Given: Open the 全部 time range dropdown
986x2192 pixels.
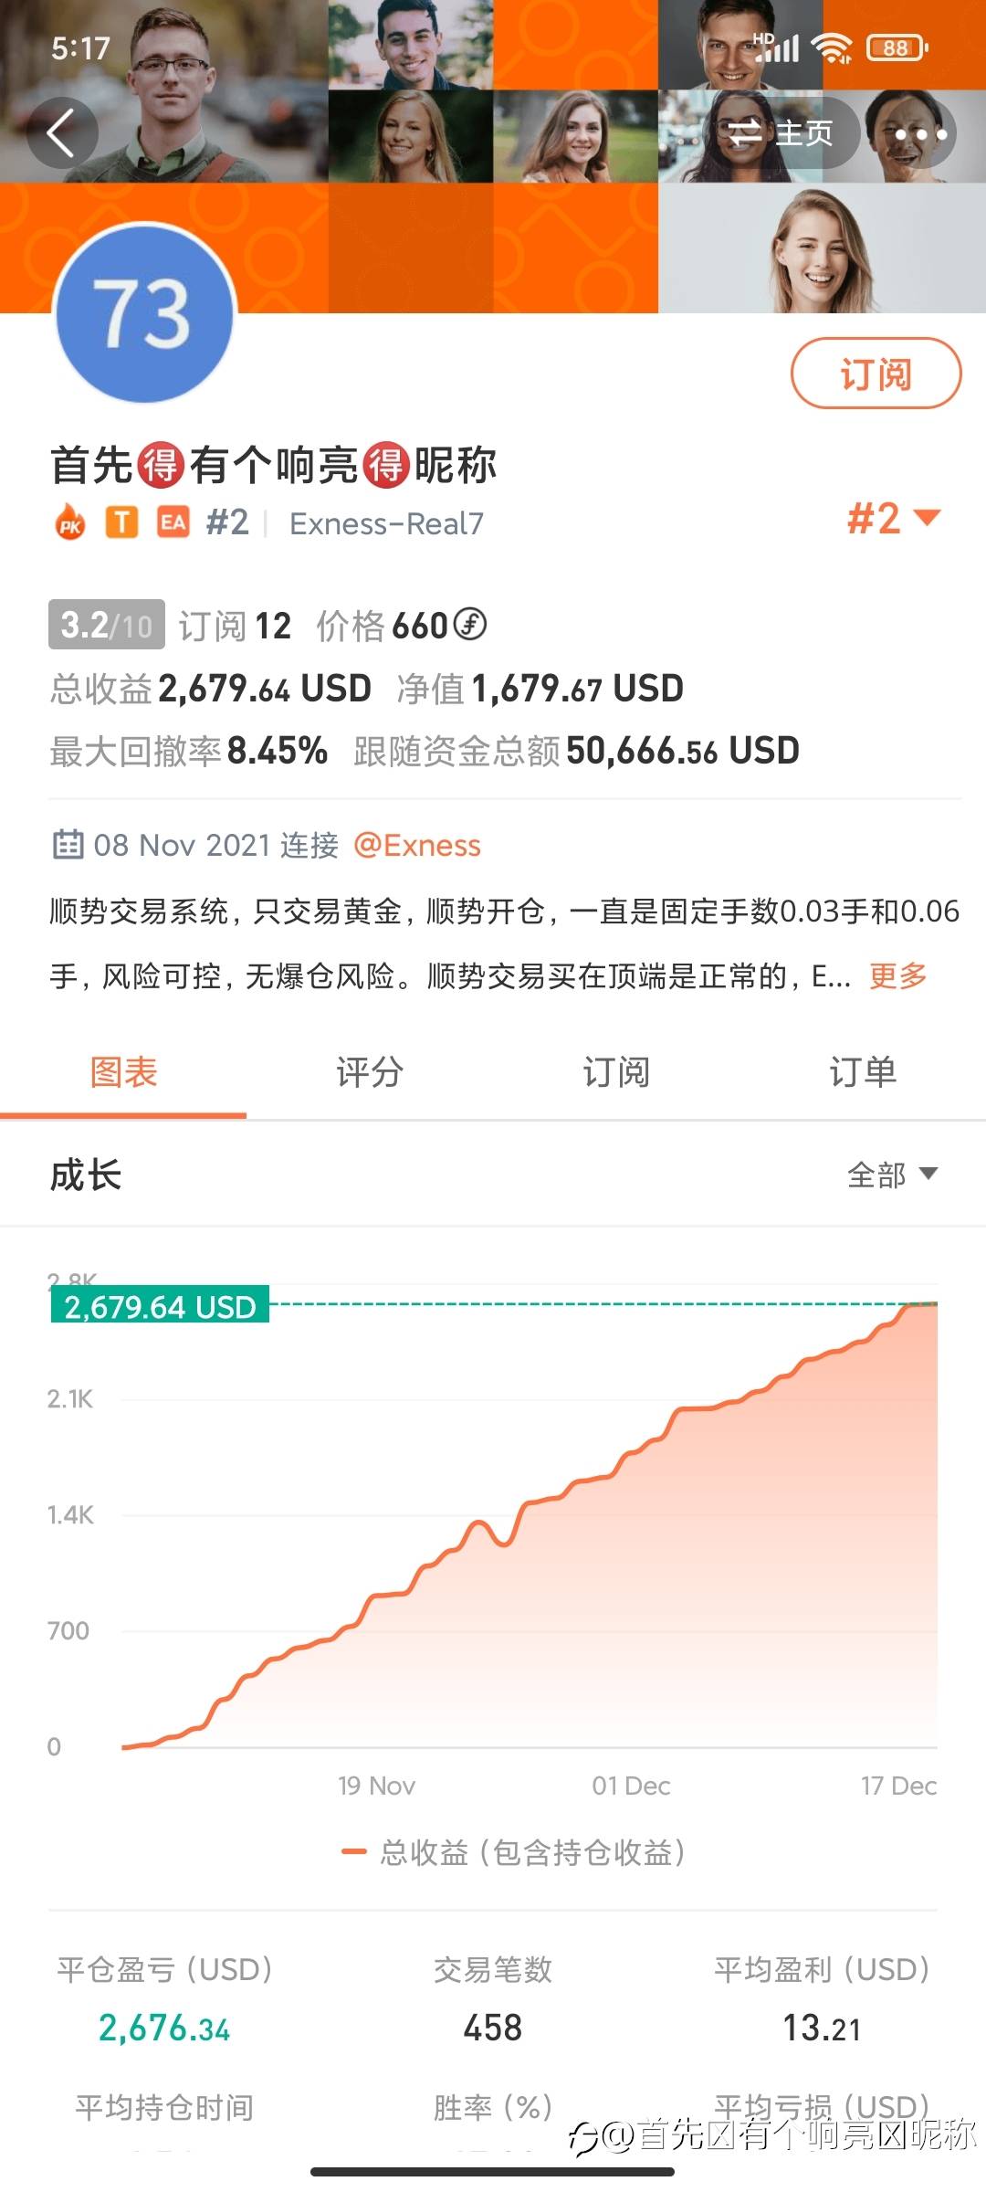Looking at the screenshot, I should [892, 1175].
